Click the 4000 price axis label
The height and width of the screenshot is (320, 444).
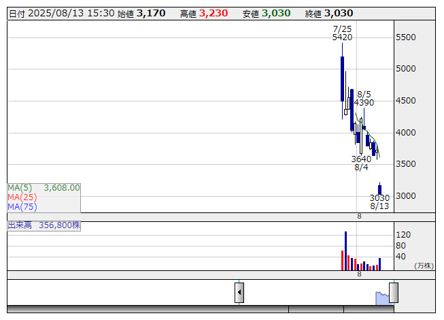pos(406,132)
